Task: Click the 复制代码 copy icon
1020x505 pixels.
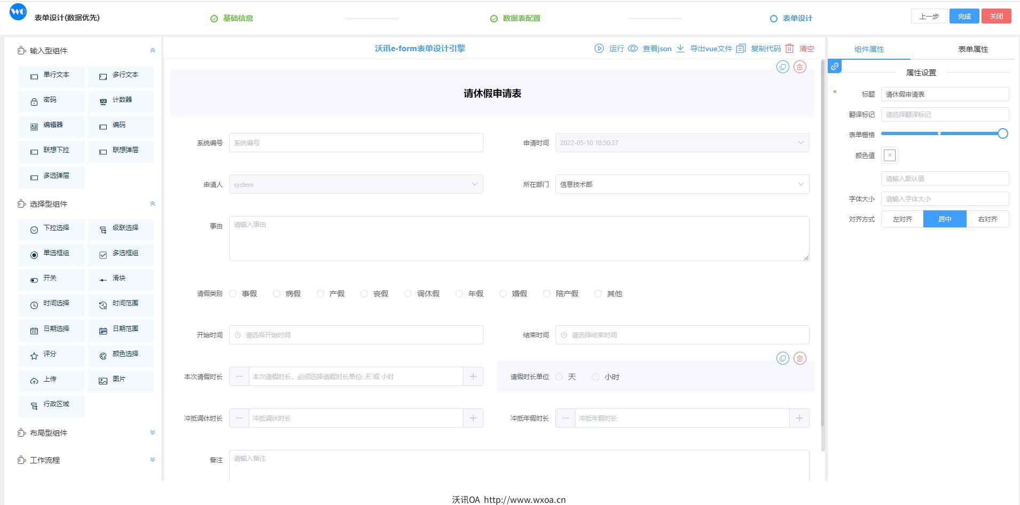Action: click(x=741, y=49)
